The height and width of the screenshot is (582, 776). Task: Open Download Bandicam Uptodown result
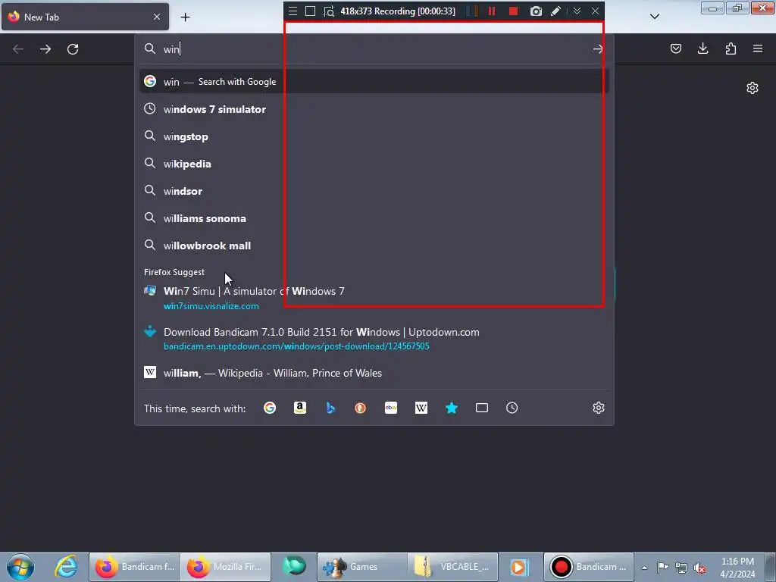pyautogui.click(x=374, y=339)
